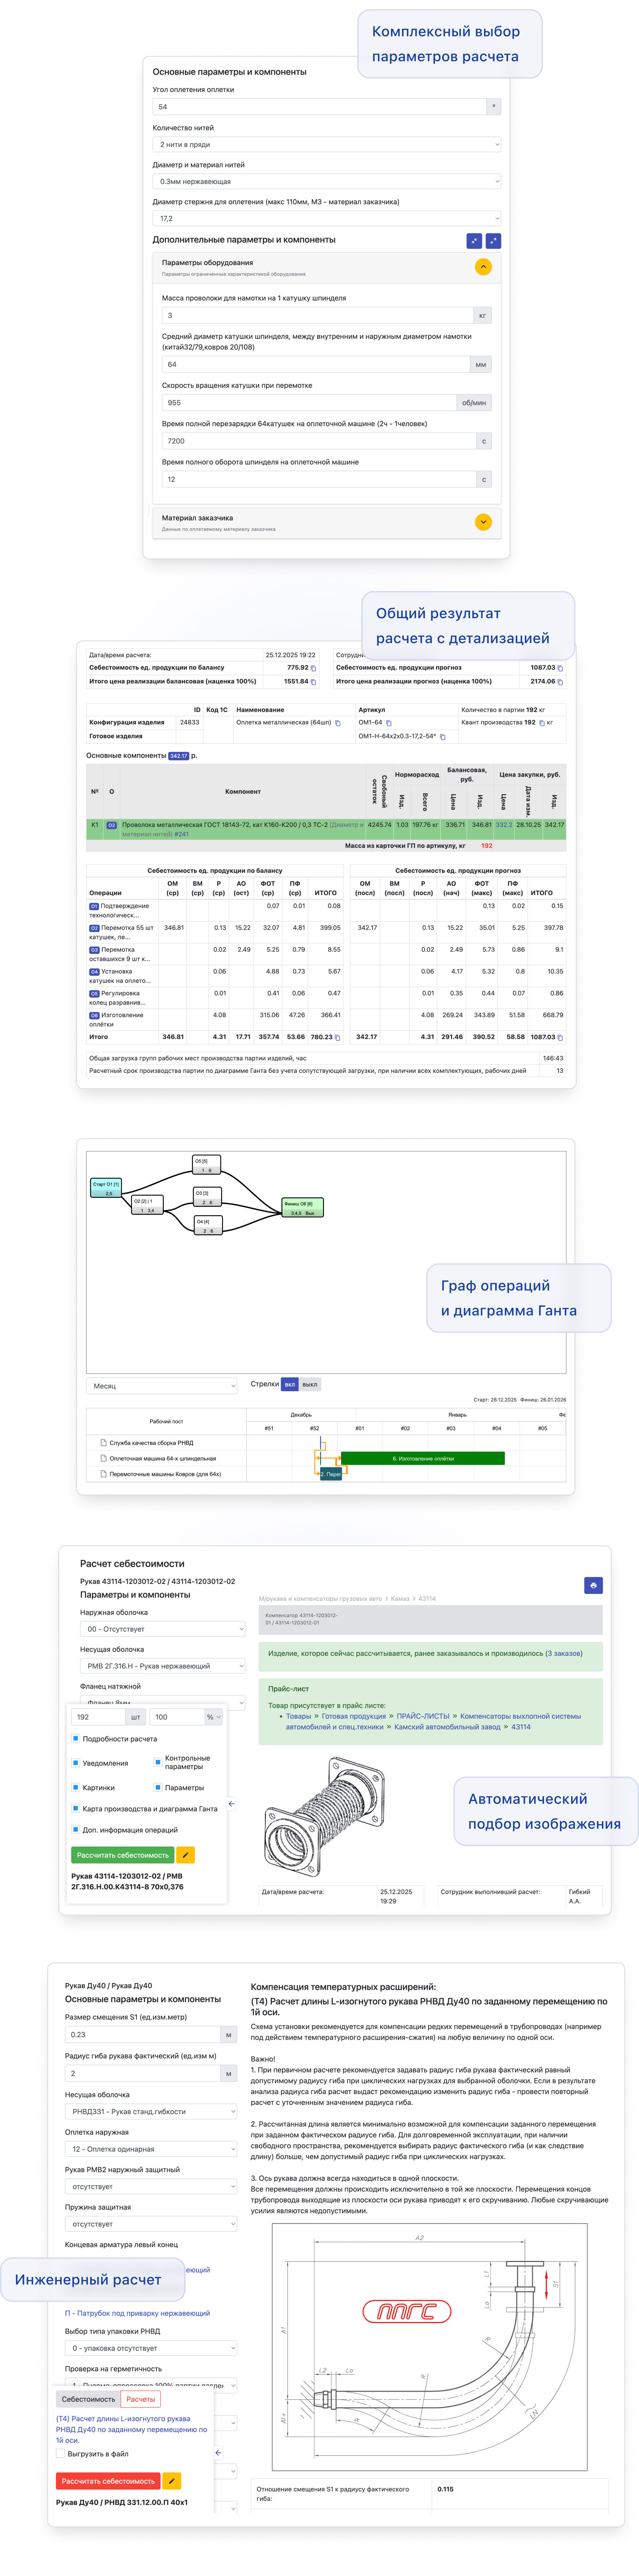Click the left-arrow icon beside the checkbox panel
Screen dimensions: 639x2576
[231, 1804]
